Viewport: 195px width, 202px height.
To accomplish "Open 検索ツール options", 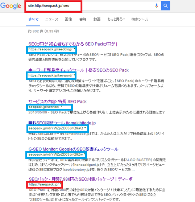I will (140, 19).
